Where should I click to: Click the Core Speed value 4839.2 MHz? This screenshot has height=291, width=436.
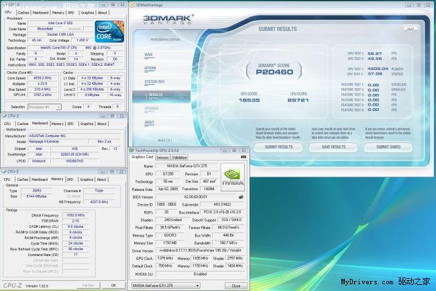42,78
